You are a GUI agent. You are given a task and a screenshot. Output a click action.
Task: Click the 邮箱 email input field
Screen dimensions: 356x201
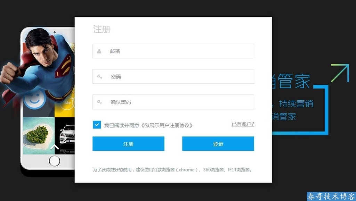pyautogui.click(x=173, y=51)
